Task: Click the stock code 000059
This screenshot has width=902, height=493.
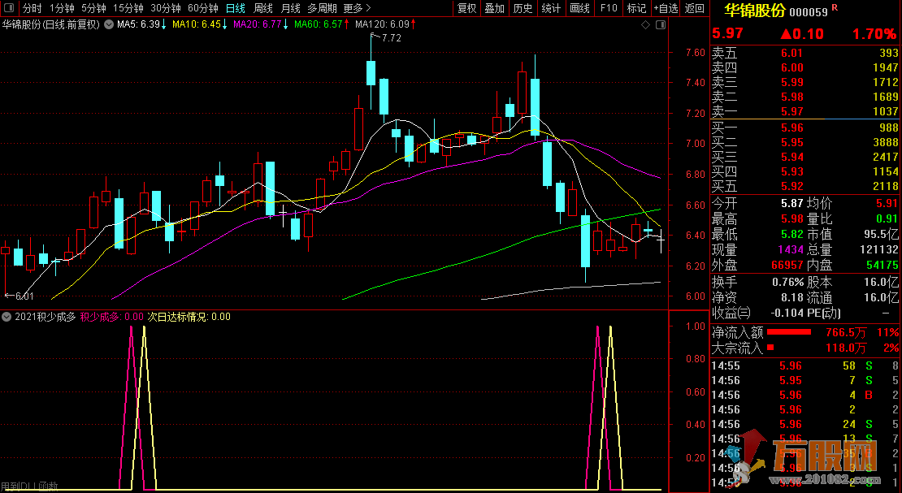Action: click(x=809, y=11)
